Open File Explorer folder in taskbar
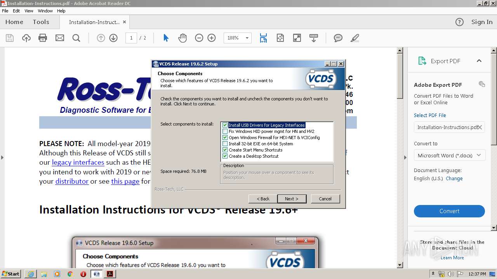 pos(44,274)
